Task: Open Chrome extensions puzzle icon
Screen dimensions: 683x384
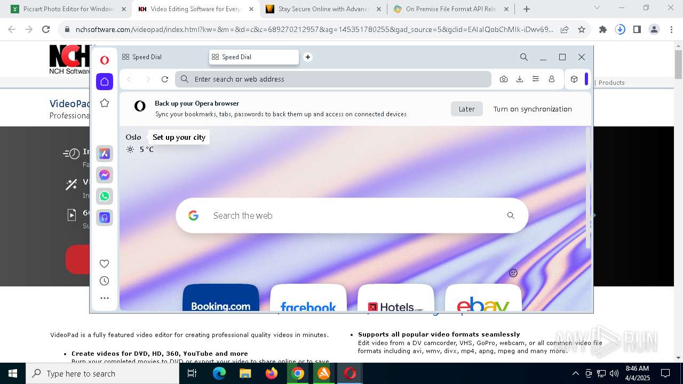Action: click(x=603, y=30)
